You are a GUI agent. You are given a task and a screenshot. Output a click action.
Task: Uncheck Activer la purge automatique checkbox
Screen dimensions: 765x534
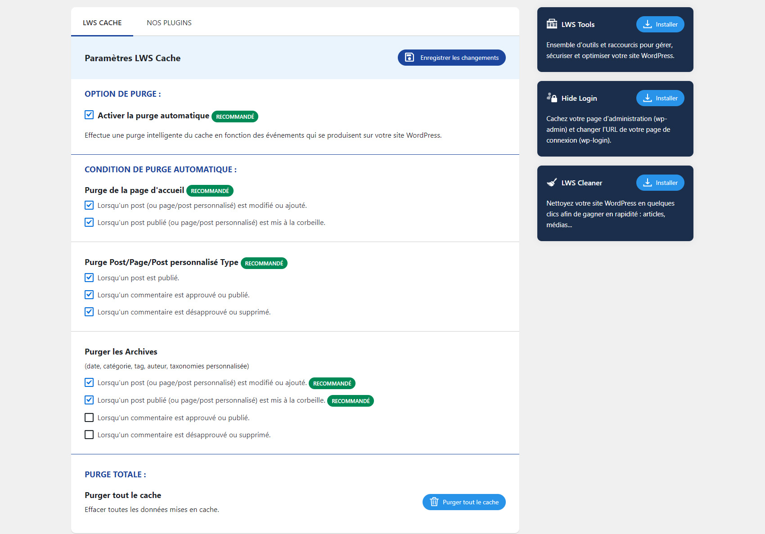click(89, 115)
